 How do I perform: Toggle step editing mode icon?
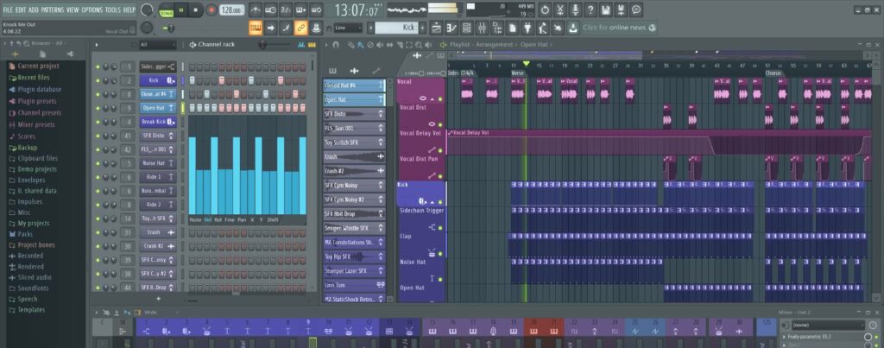[x=286, y=28]
